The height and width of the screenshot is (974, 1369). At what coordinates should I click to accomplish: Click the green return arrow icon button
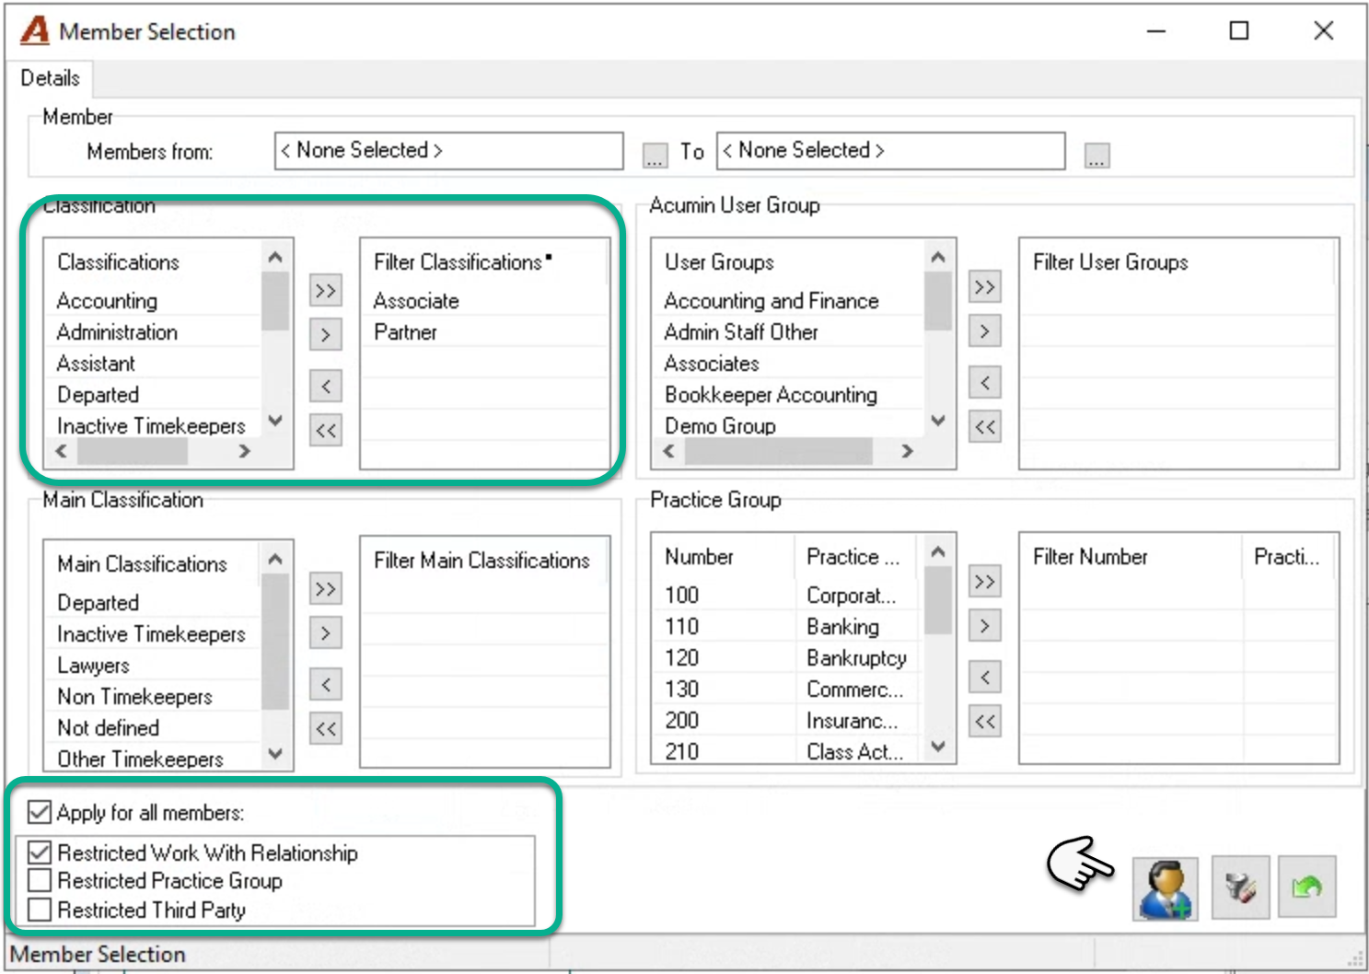[x=1306, y=887]
